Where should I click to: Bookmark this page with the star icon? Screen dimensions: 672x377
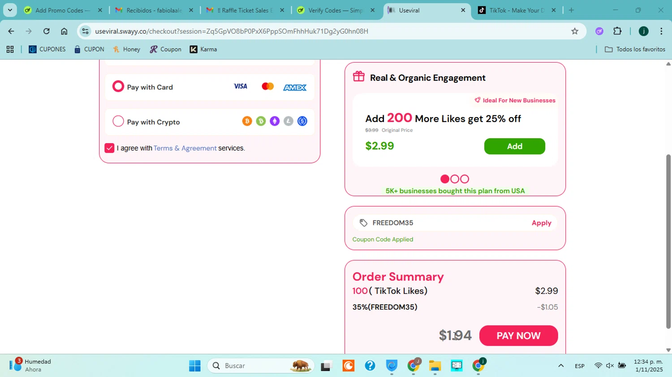click(x=575, y=31)
